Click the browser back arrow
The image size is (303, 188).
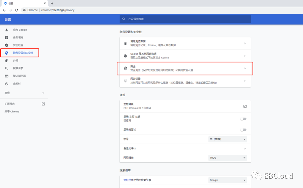tap(4, 10)
